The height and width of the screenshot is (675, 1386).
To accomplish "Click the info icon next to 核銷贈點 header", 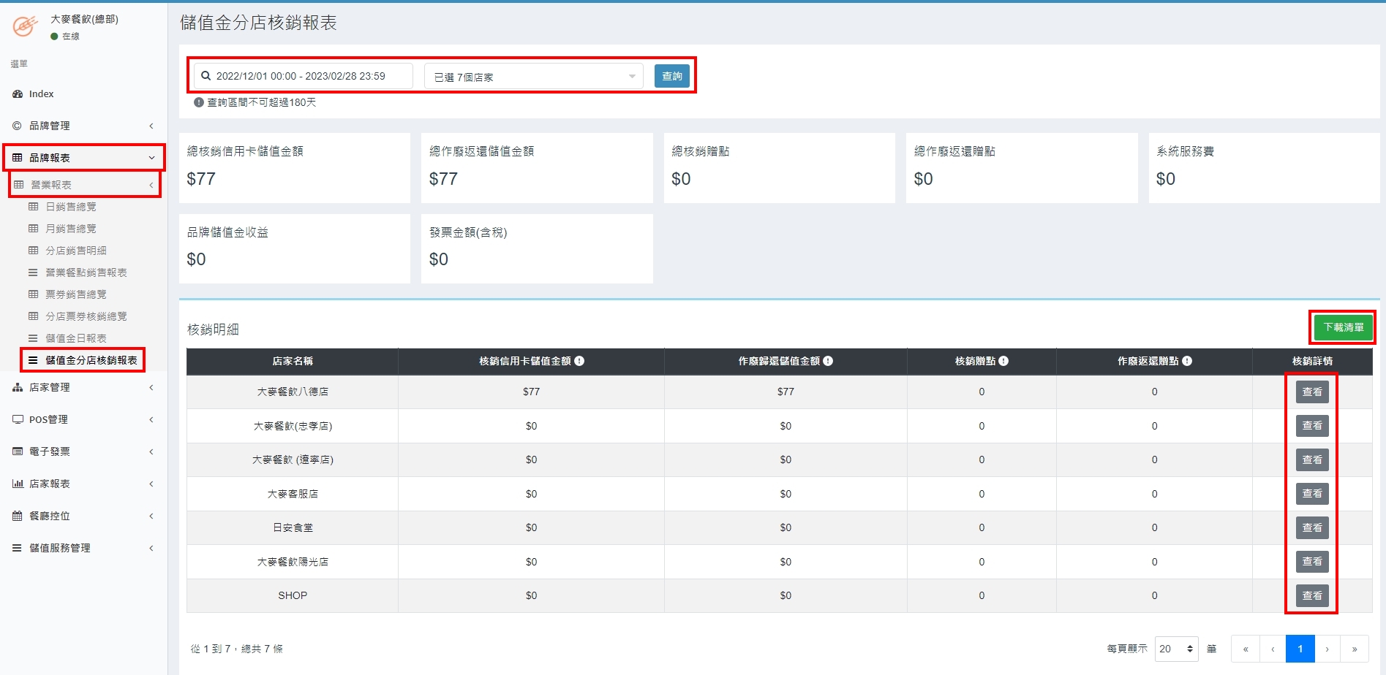I will click(x=1003, y=361).
